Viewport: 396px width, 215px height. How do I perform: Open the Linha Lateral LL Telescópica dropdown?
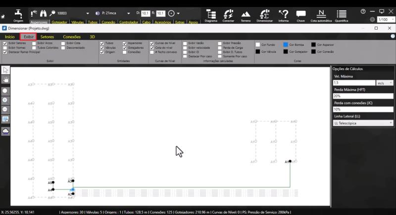[x=363, y=123]
